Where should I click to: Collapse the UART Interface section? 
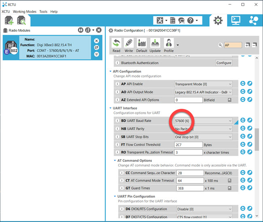click(x=110, y=108)
